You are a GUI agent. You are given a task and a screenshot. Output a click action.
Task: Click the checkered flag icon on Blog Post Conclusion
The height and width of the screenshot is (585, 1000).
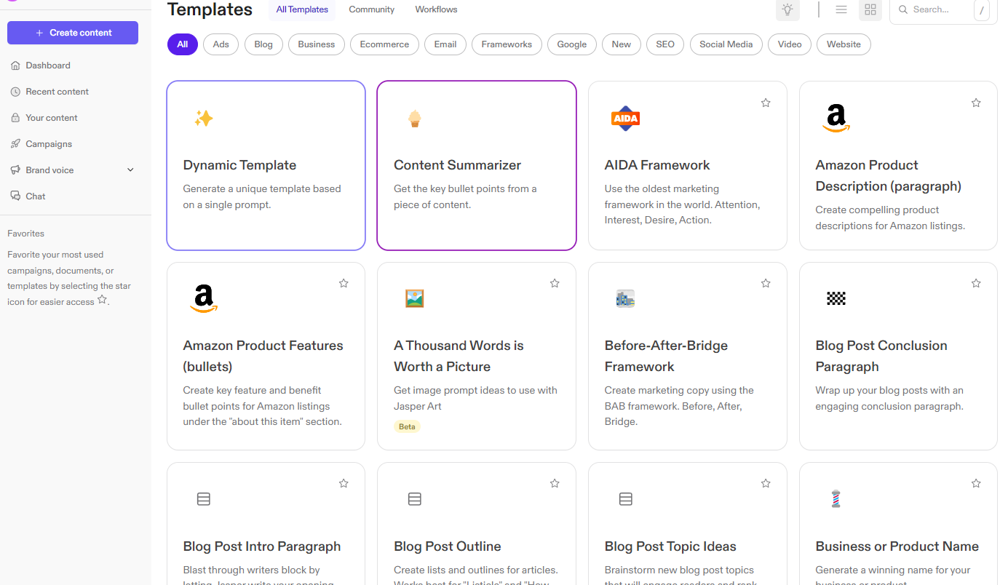[836, 298]
